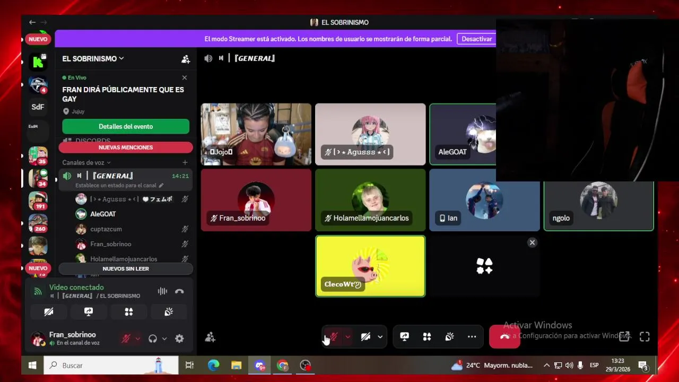Open user settings gear
Viewport: 679px width, 382px height.
click(x=179, y=338)
